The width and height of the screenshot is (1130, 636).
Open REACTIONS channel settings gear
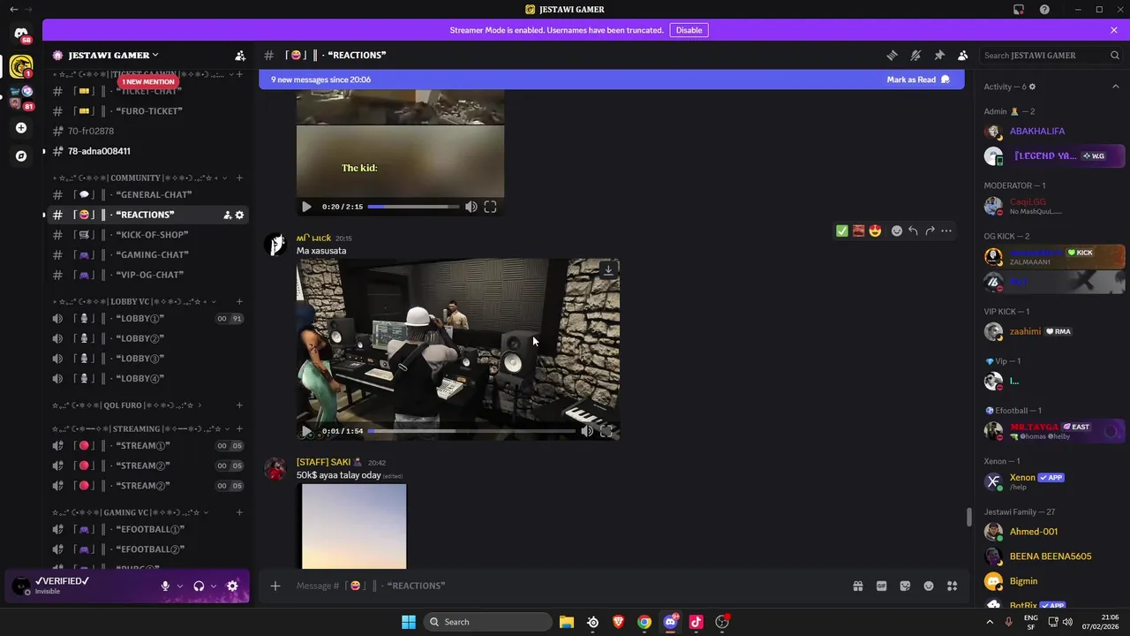[239, 215]
